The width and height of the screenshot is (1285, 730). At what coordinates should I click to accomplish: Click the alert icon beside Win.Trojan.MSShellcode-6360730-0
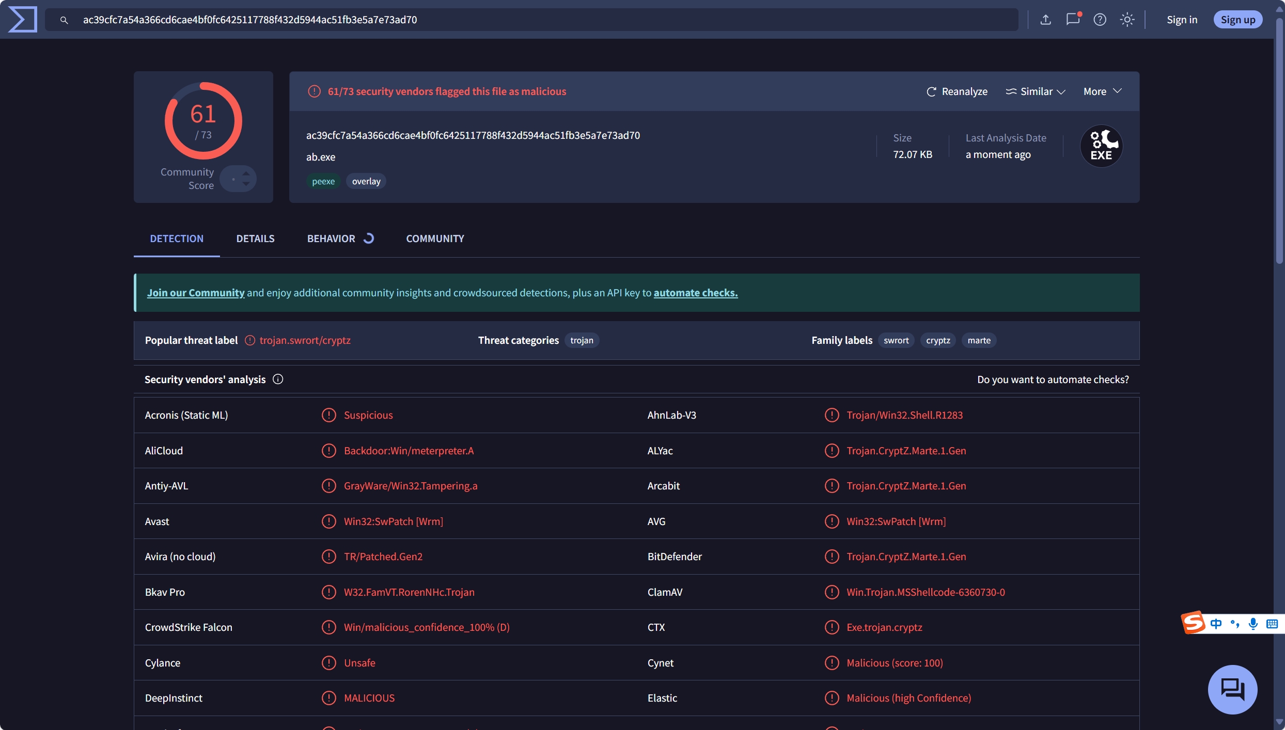pos(832,592)
